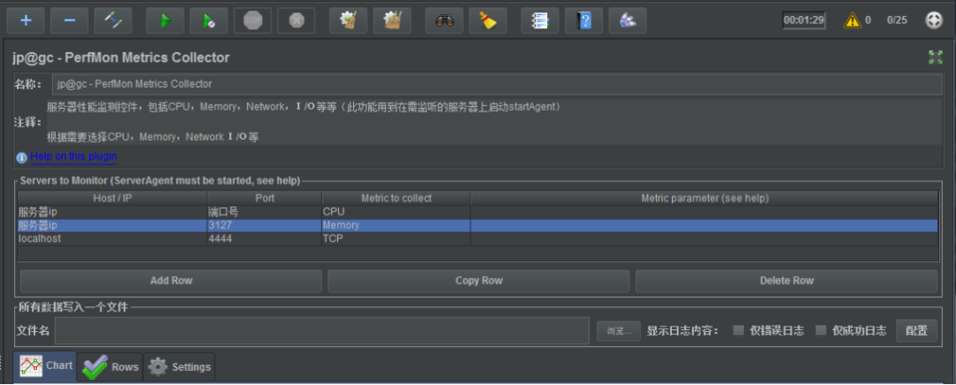956x385 pixels.
Task: Click the remote engine status icon
Action: pos(934,20)
